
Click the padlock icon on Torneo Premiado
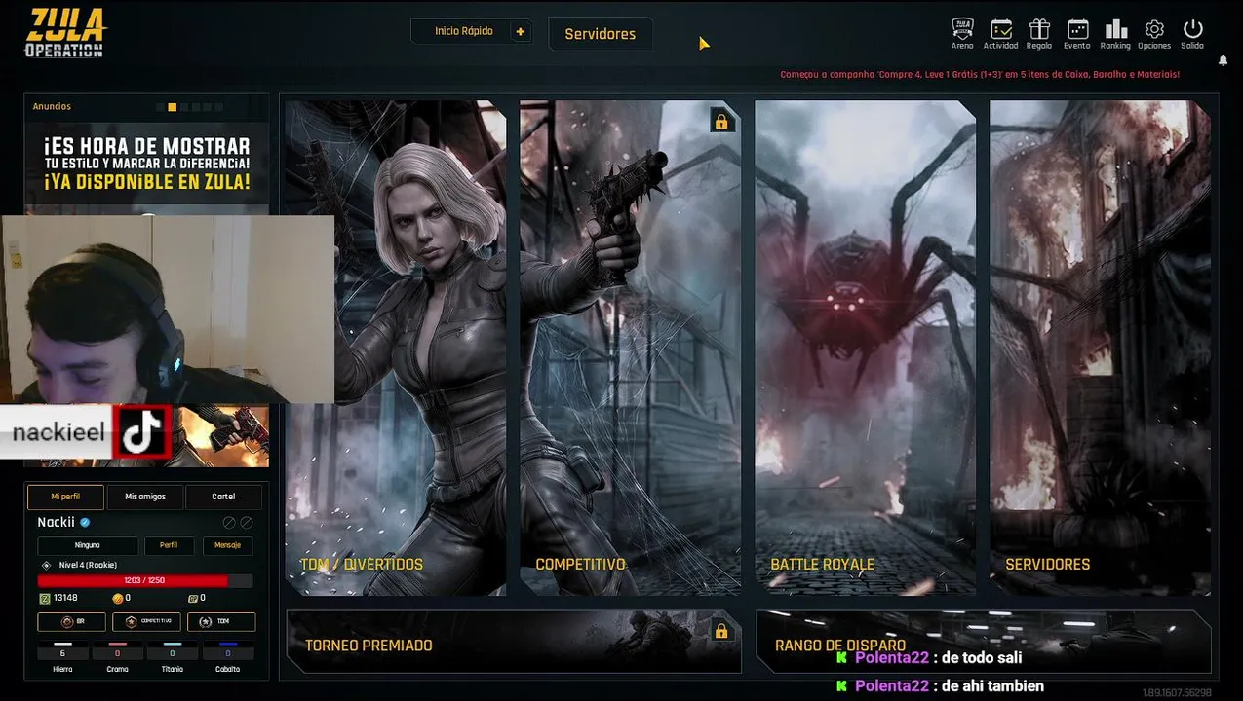pyautogui.click(x=721, y=631)
